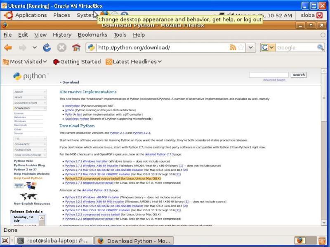This screenshot has width=330, height=247.
Task: Click the ABOUT sidebar navigation item
Action: click(x=30, y=92)
